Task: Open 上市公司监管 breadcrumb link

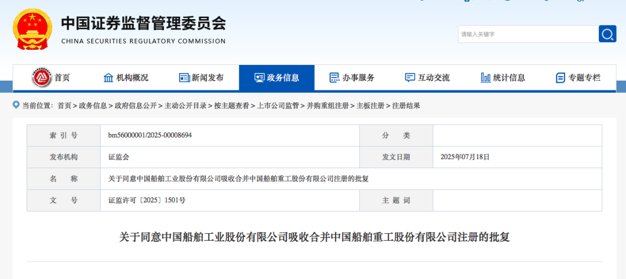Action: [278, 106]
